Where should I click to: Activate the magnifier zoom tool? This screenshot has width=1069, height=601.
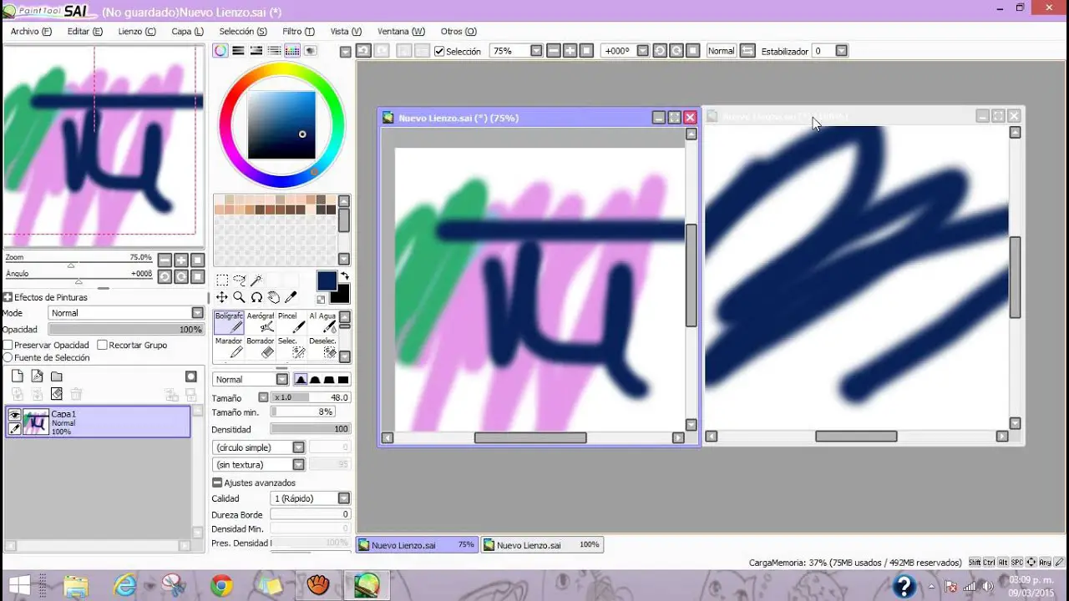(239, 297)
